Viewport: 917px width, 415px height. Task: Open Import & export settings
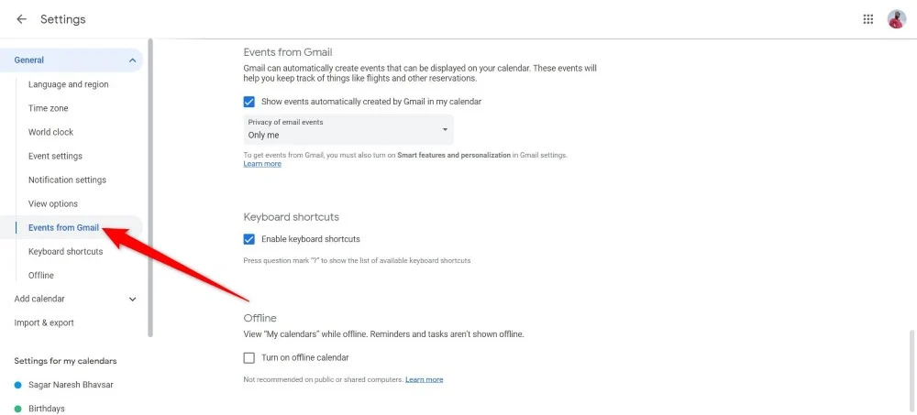(x=44, y=322)
